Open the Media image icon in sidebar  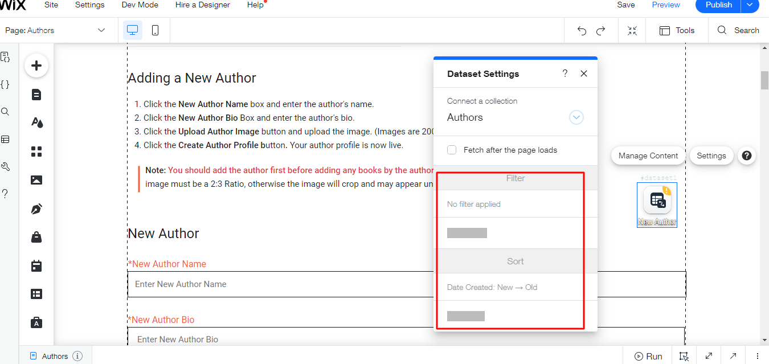click(x=36, y=180)
